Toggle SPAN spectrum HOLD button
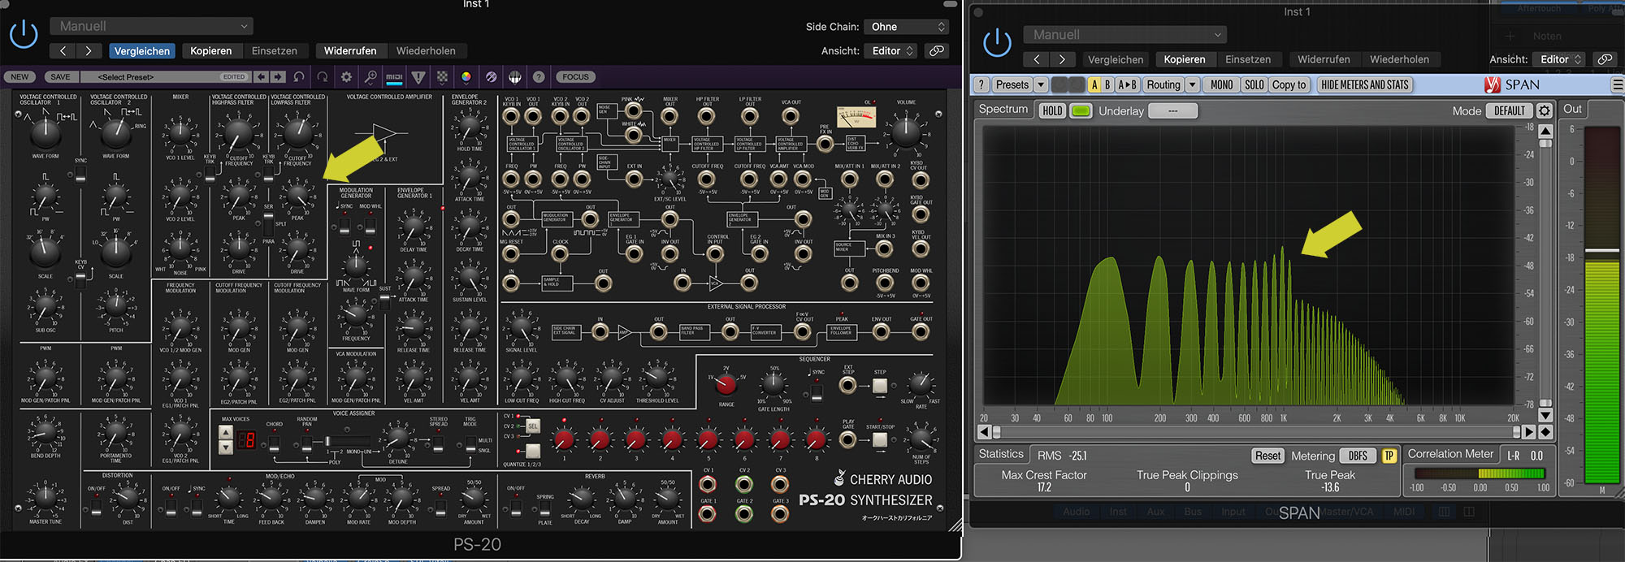Viewport: 1625px width, 562px height. [1052, 111]
